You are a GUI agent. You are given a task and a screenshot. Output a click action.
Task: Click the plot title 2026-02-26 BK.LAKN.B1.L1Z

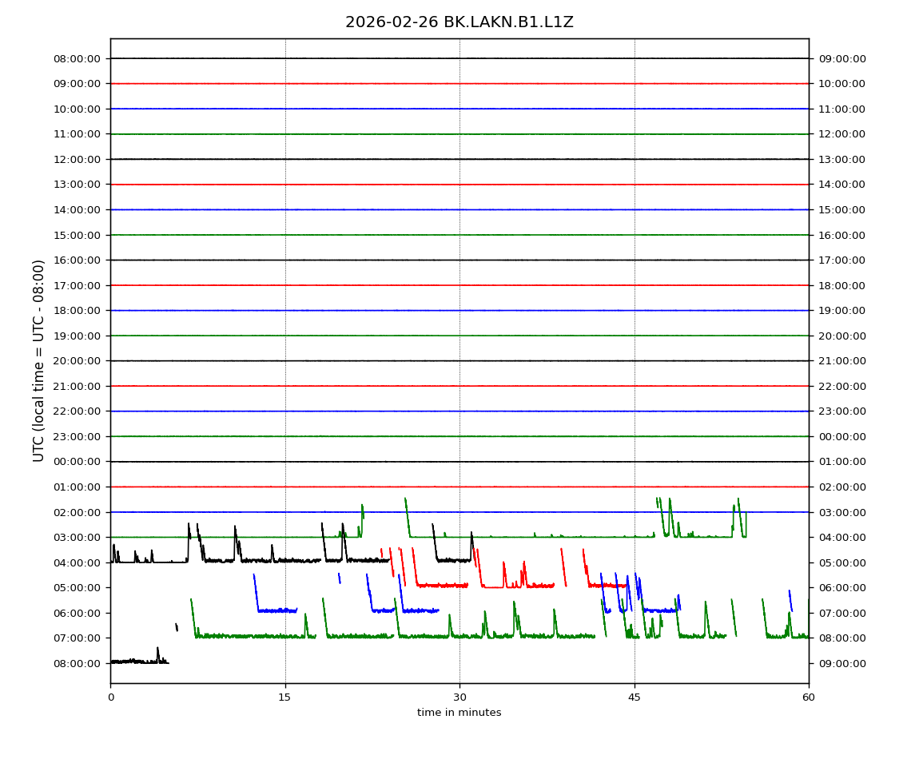coord(459,22)
